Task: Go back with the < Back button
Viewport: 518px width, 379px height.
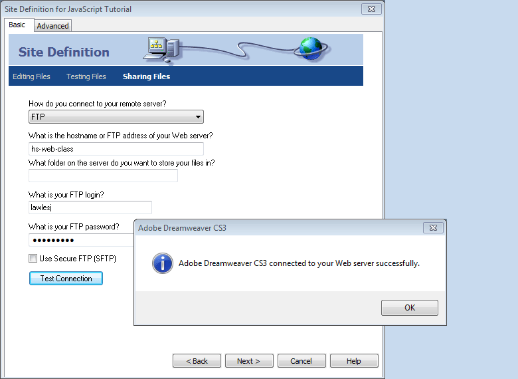Action: [x=197, y=361]
